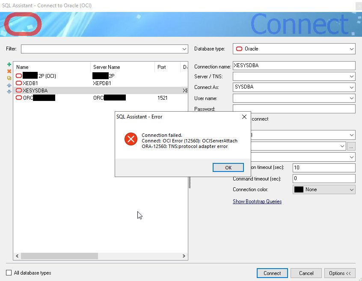
Task: Expand the Server / TNS dropdown
Action: coord(351,77)
